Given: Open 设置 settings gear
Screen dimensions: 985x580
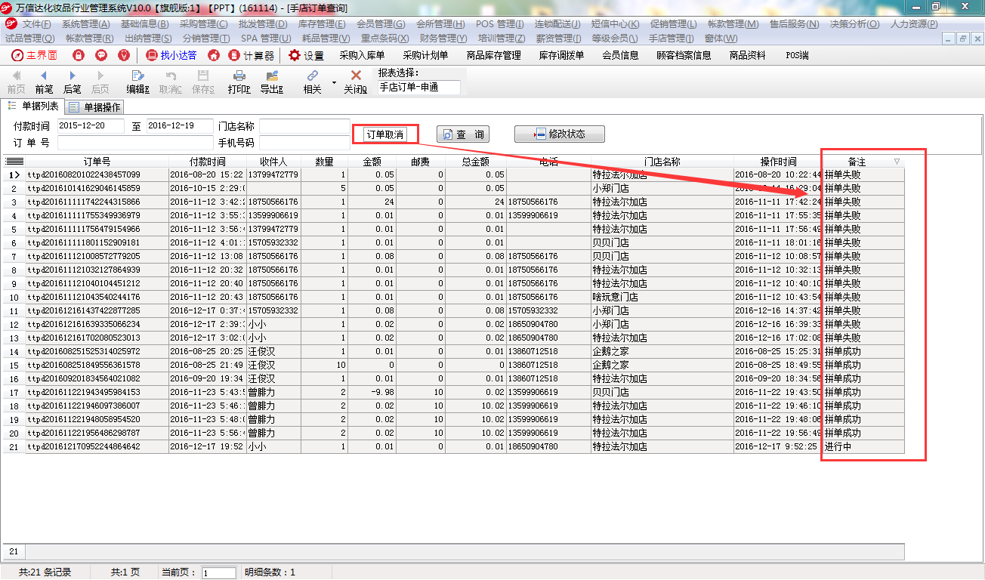Looking at the screenshot, I should (x=306, y=55).
